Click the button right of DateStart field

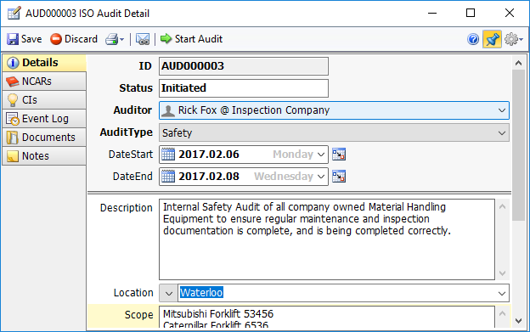click(339, 155)
